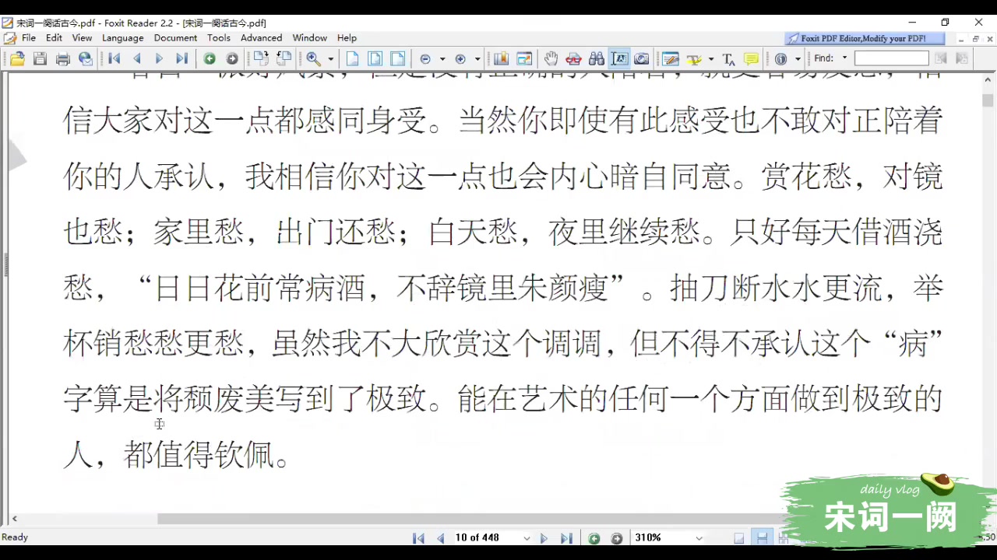This screenshot has height=560, width=997.
Task: Set Fit Page view
Action: click(x=375, y=58)
